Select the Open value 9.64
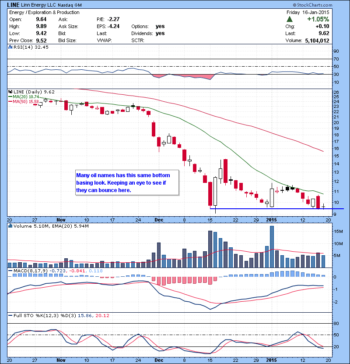The image size is (350, 364). tap(41, 19)
